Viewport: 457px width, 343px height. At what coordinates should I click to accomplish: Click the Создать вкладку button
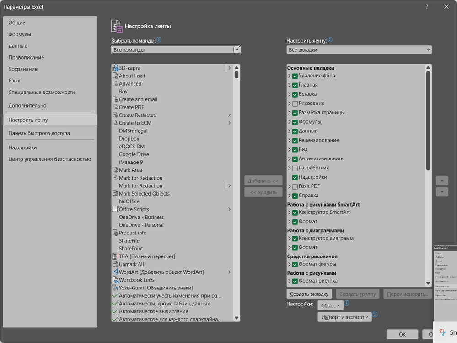(x=309, y=294)
